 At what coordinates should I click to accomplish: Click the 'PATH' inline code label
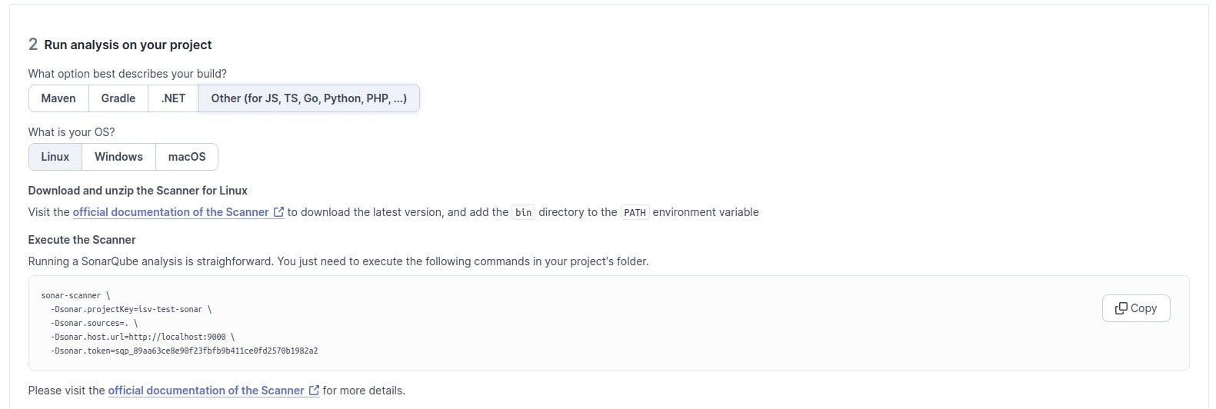click(635, 212)
